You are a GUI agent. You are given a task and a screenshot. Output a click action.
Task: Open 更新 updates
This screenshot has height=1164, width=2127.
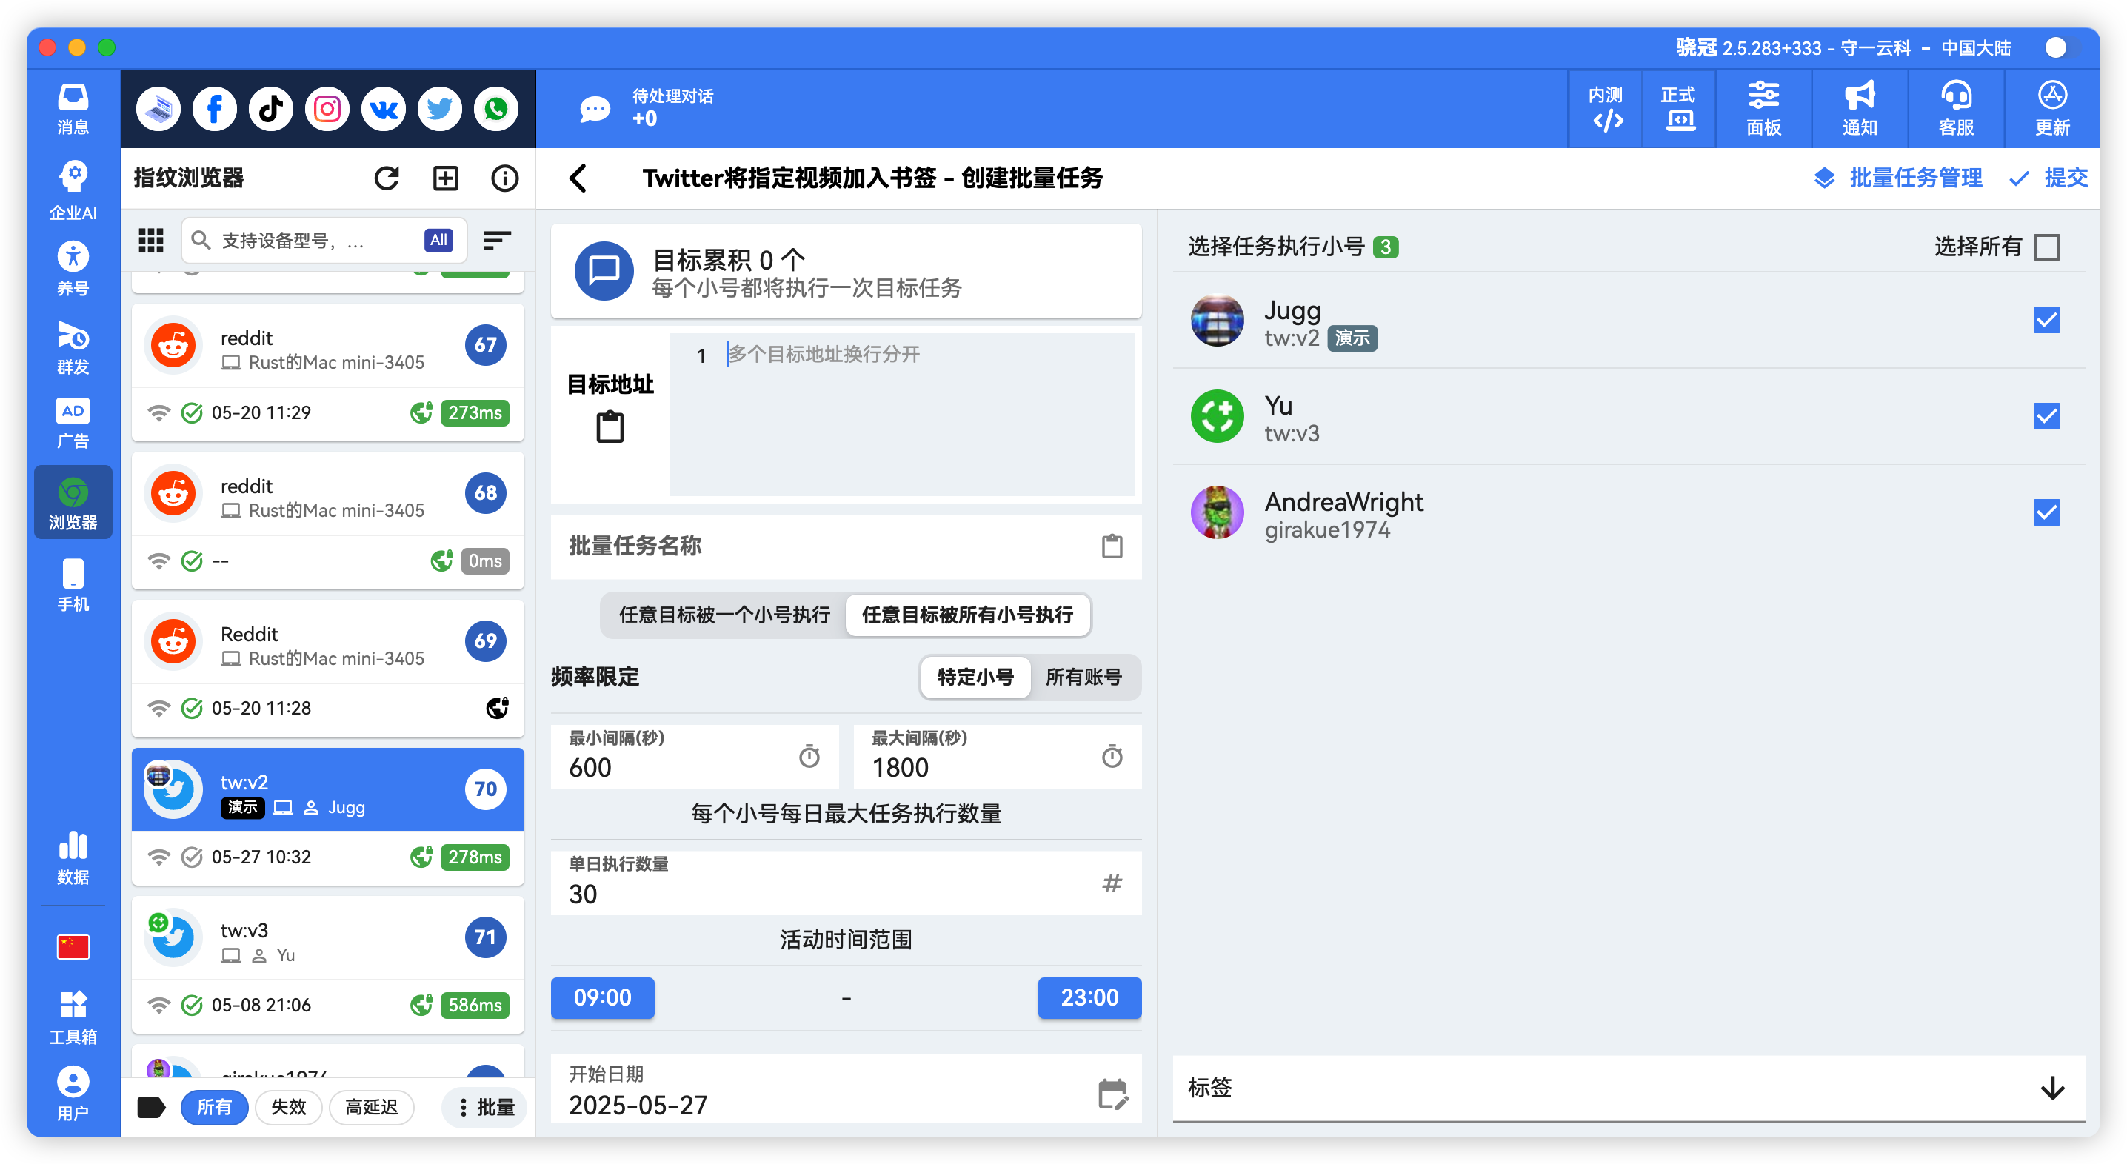(x=2052, y=108)
